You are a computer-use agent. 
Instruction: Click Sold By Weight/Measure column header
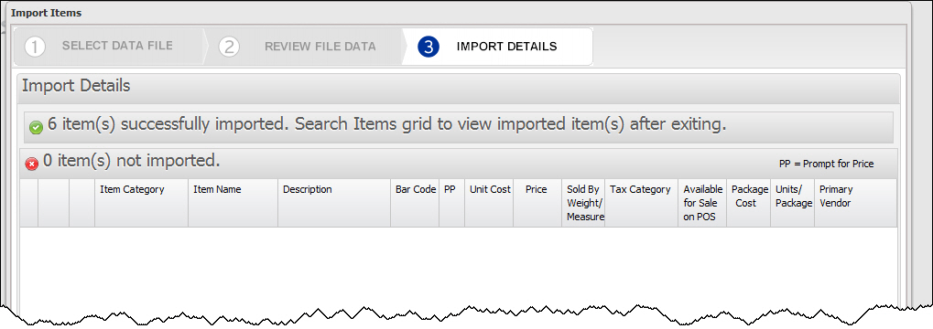click(x=584, y=203)
